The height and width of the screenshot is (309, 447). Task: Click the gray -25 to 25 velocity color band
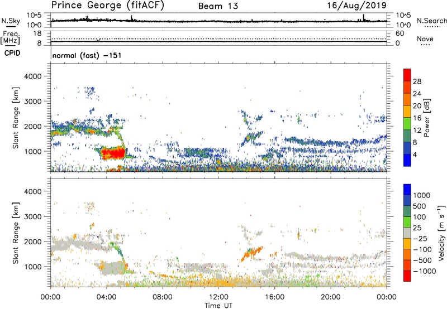407,233
